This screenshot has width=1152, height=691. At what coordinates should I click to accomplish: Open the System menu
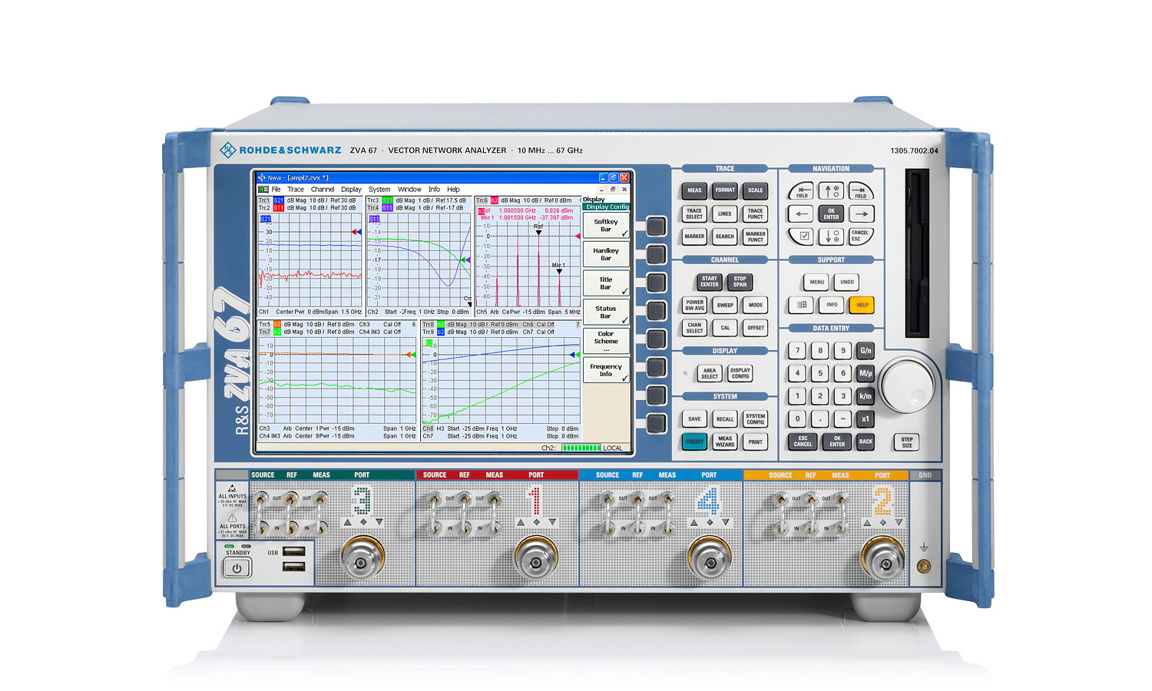(x=379, y=190)
